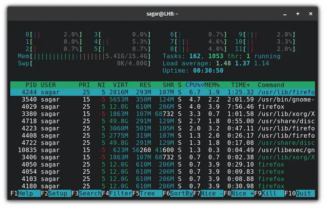Maximize the terminal window with plus icon
The image size is (326, 208).
[x=298, y=14]
